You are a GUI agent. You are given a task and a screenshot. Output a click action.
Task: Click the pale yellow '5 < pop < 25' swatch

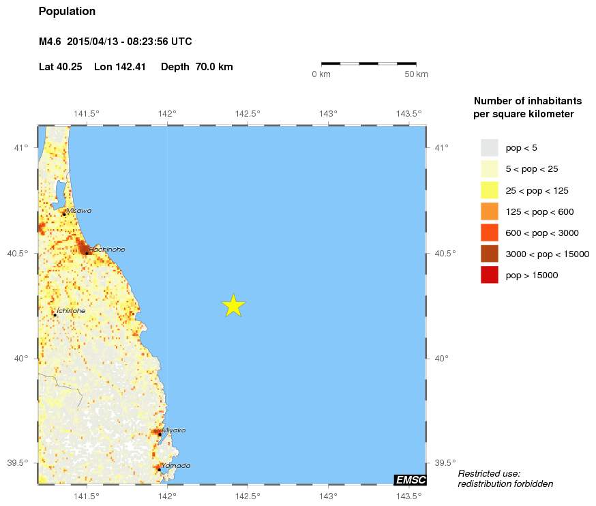490,168
